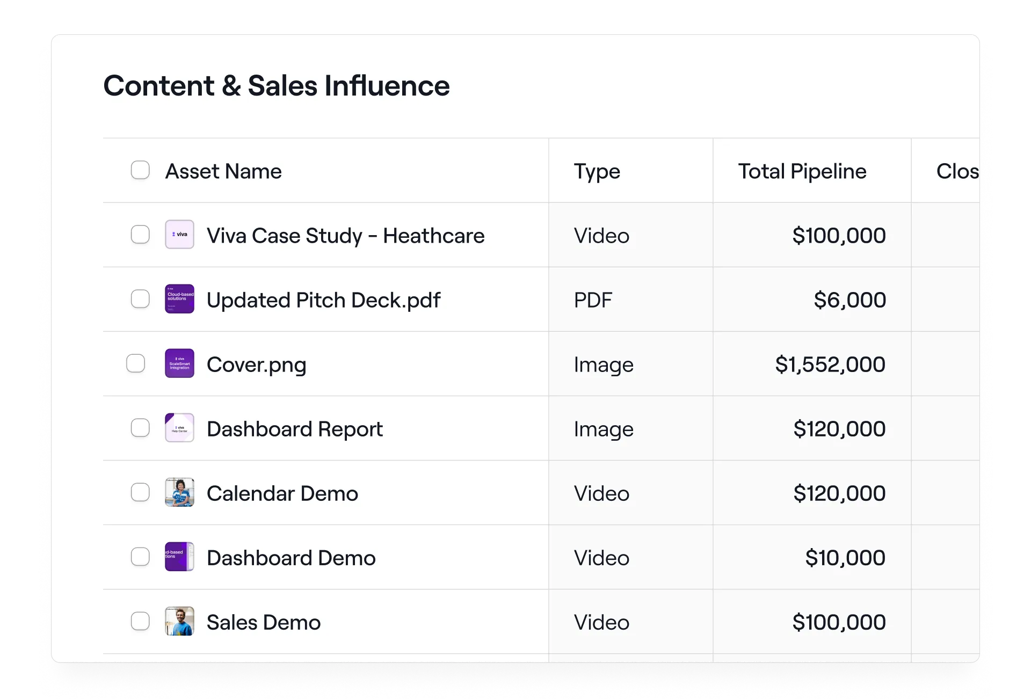Open the Dashboard Demo thumbnail icon
The height and width of the screenshot is (700, 1031).
click(179, 557)
